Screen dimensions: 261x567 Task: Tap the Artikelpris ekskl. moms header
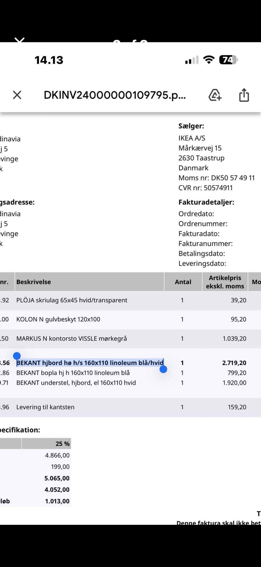pyautogui.click(x=225, y=282)
